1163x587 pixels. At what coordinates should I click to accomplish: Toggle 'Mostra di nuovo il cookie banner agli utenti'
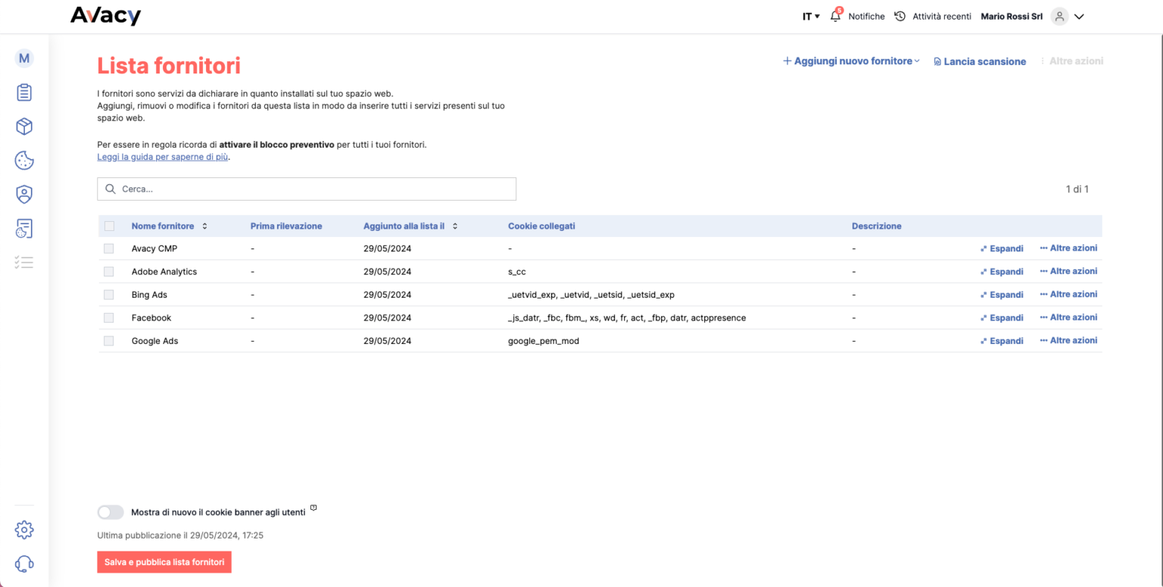click(x=110, y=512)
